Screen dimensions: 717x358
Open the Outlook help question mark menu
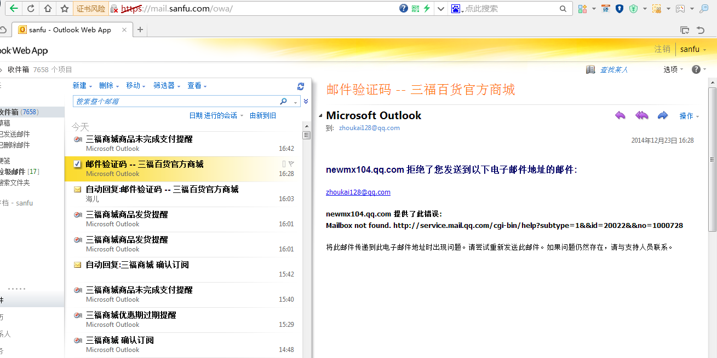click(x=698, y=69)
